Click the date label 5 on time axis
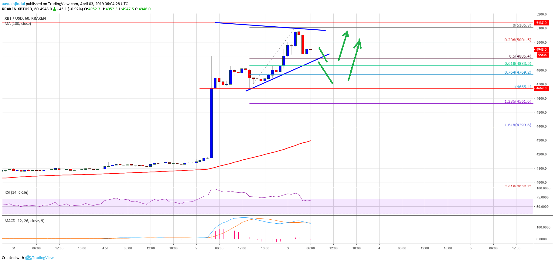This screenshot has width=555, height=263. click(471, 248)
